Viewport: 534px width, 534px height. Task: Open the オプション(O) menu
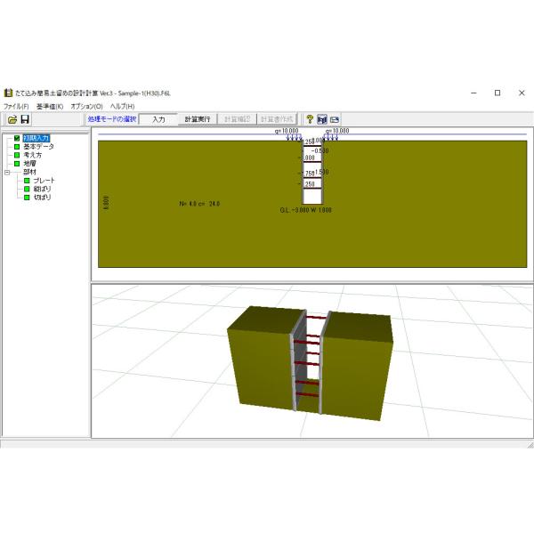tap(86, 106)
